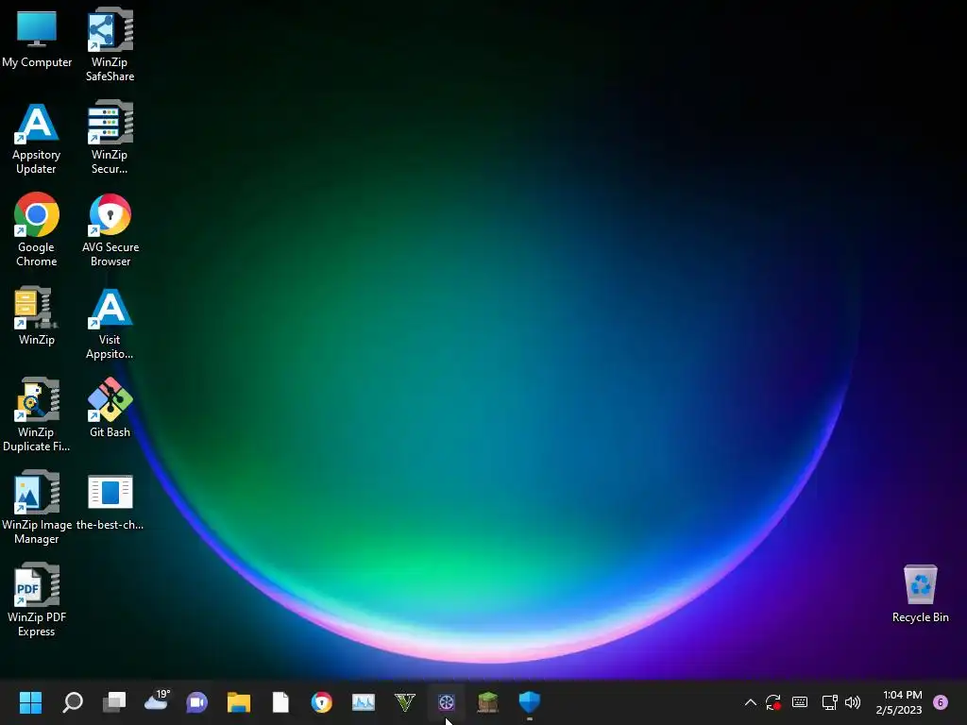Screen dimensions: 967x725
Task: Open the clock showing 1:04 PM
Action: [900, 702]
